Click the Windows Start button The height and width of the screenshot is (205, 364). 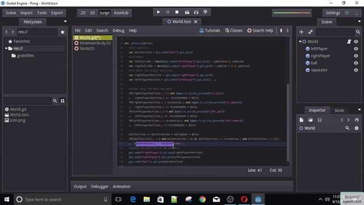[7, 199]
